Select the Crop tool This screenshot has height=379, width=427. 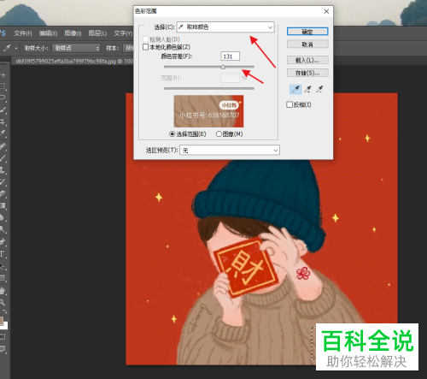pyautogui.click(x=3, y=121)
